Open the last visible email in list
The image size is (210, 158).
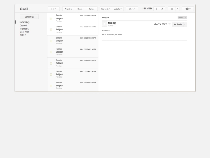(73, 85)
